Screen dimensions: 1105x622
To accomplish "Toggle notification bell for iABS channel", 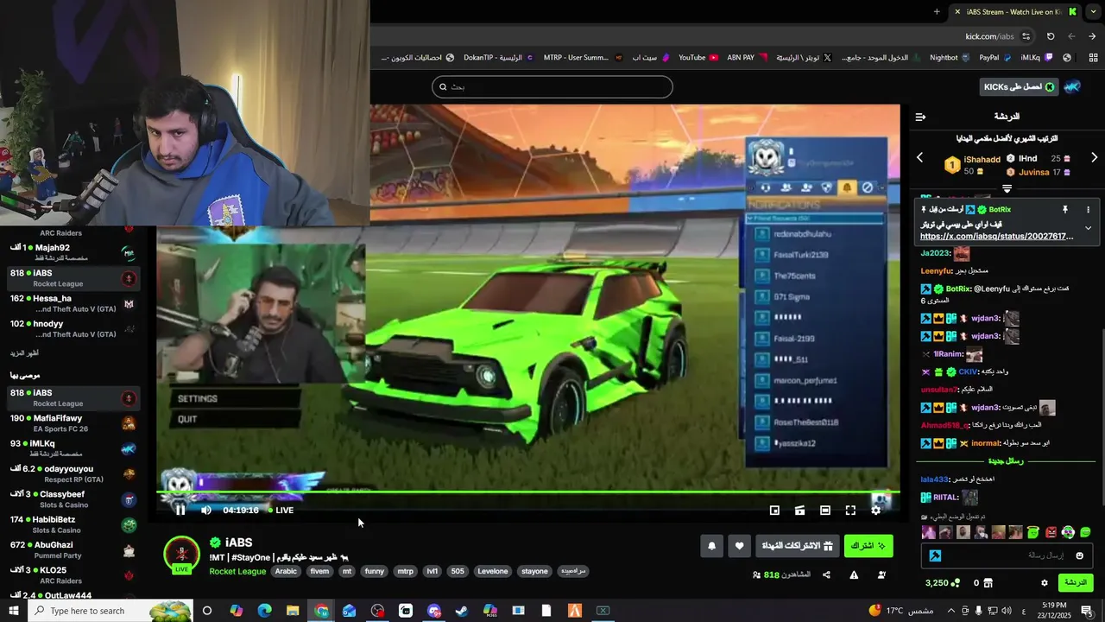I will pos(711,546).
